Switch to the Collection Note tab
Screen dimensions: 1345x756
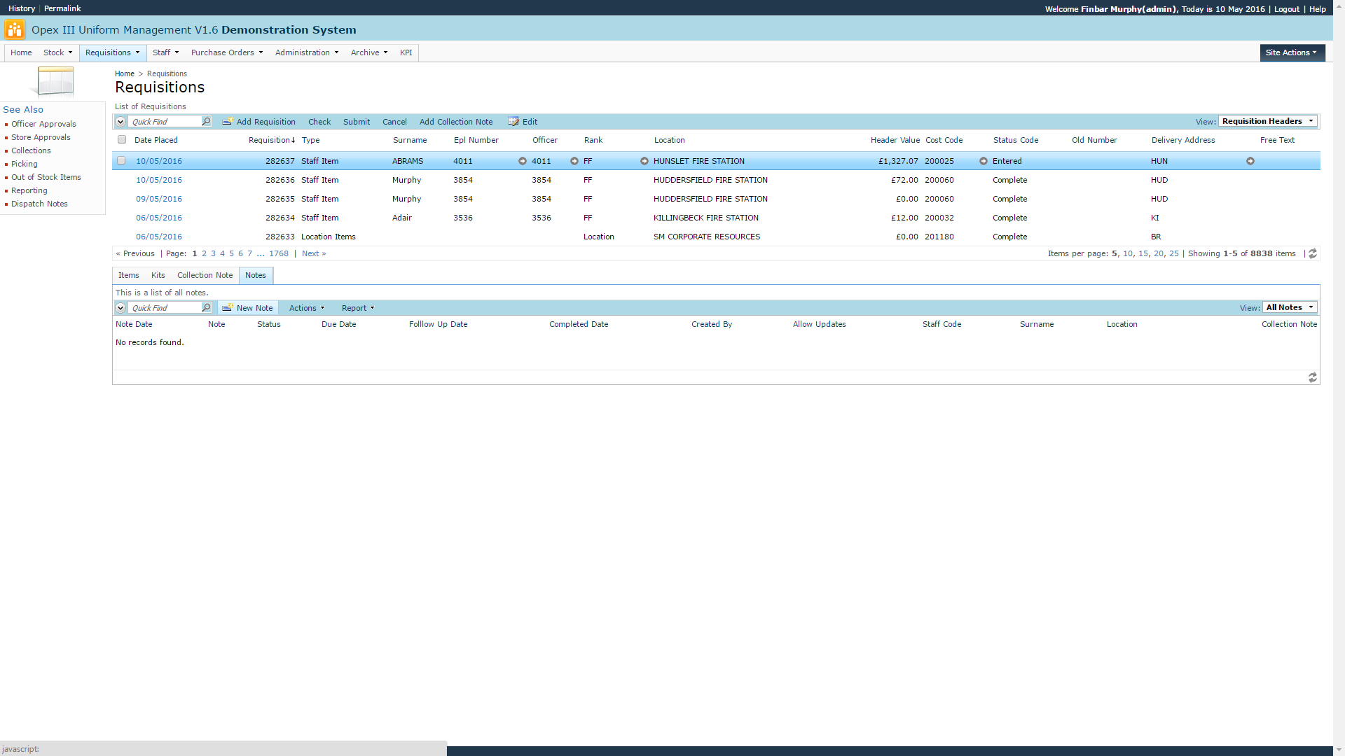pyautogui.click(x=205, y=275)
